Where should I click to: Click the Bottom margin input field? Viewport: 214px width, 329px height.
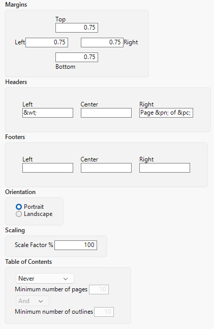(77, 57)
